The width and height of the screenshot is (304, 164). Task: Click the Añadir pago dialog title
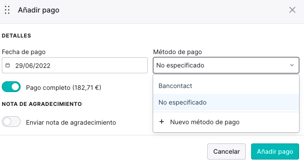pyautogui.click(x=39, y=10)
